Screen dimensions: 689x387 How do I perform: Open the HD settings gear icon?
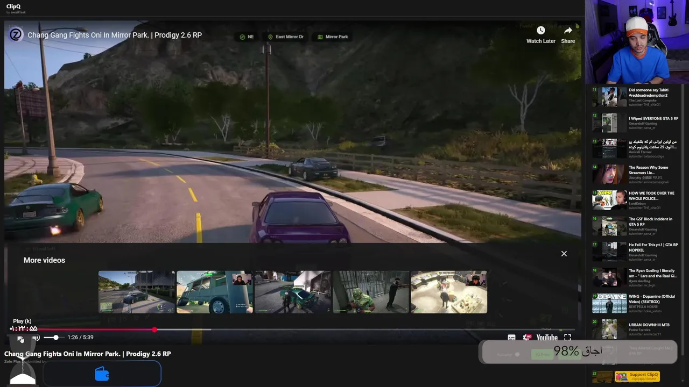pyautogui.click(x=527, y=338)
